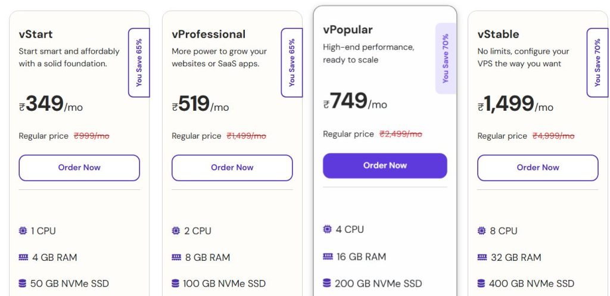
Task: Click the CPU icon next to 4 CPU
Action: pyautogui.click(x=328, y=229)
